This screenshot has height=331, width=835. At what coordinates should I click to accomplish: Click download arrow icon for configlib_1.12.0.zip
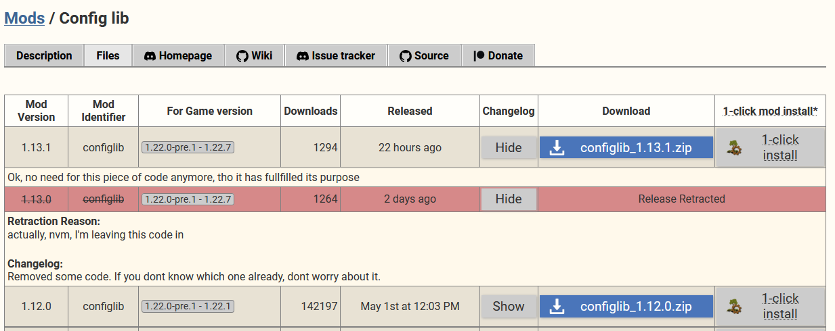(557, 307)
